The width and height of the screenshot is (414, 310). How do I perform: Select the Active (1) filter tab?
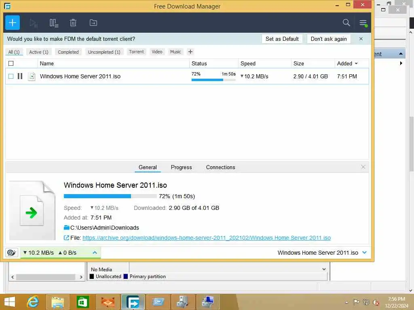39,52
